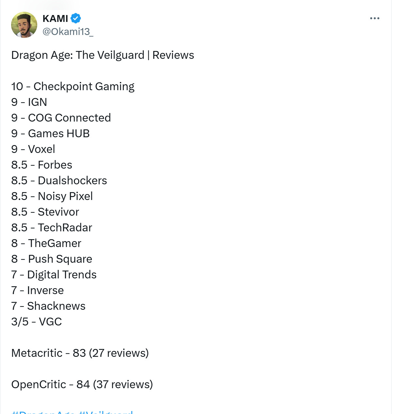Click the Forbes review score line
The image size is (400, 414).
coord(42,165)
